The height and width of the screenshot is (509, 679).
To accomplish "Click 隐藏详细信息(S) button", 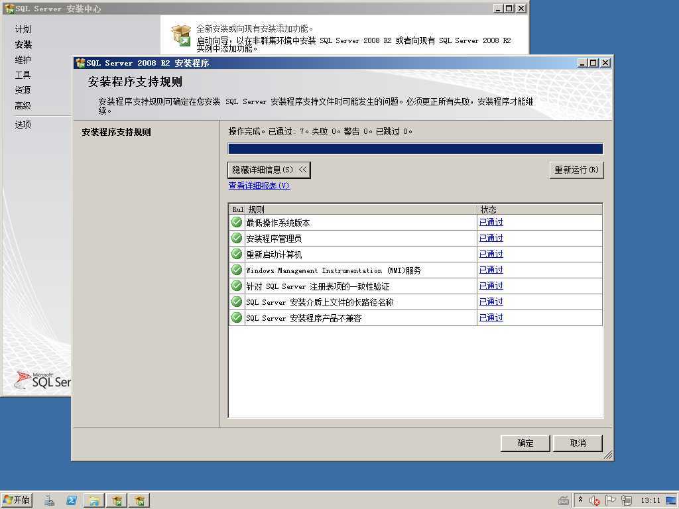I will pos(269,170).
